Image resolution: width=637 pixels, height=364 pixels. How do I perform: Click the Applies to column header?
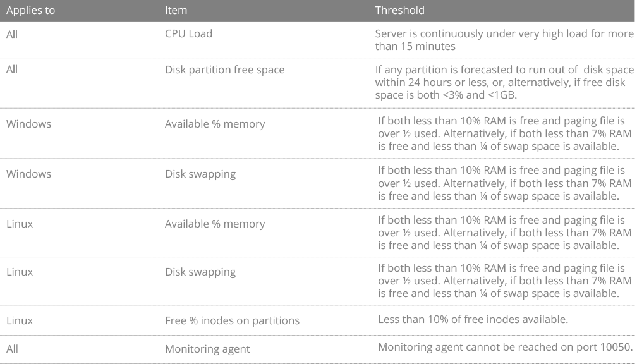pyautogui.click(x=30, y=10)
